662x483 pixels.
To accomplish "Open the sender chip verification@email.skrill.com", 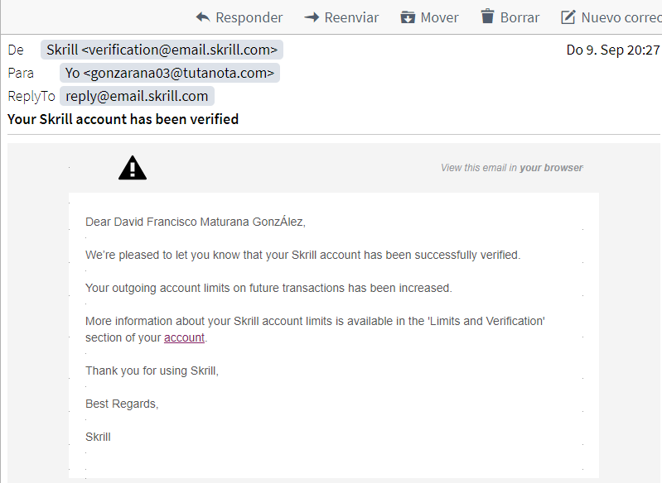I will click(x=162, y=50).
